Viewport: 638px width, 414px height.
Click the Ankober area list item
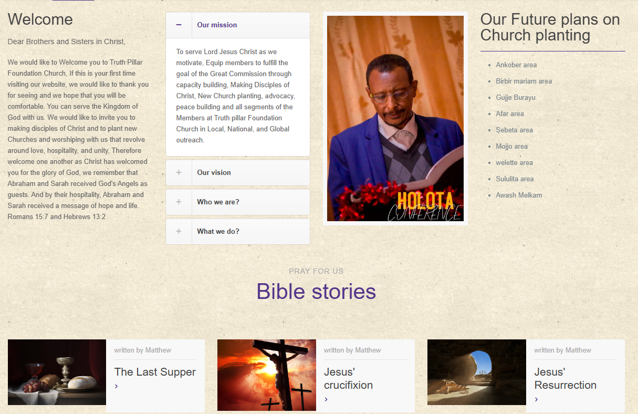click(516, 65)
